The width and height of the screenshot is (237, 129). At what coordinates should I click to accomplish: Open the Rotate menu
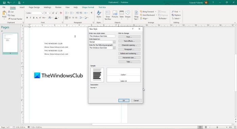[163, 18]
